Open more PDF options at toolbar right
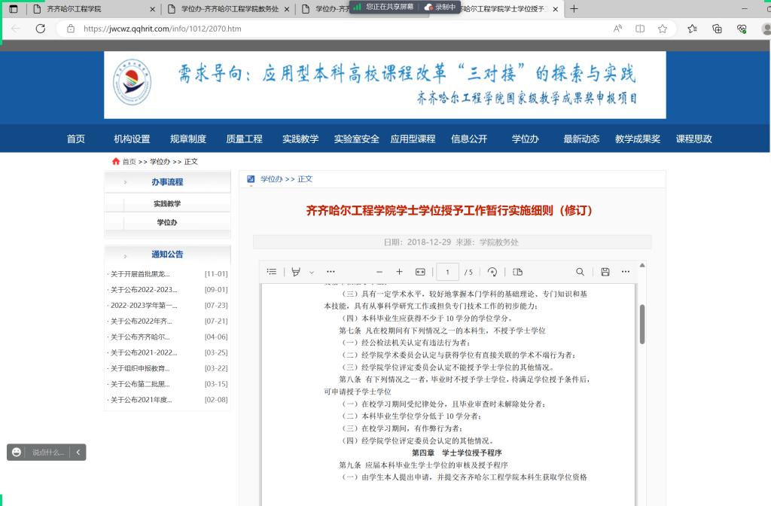This screenshot has width=771, height=506. click(x=626, y=272)
